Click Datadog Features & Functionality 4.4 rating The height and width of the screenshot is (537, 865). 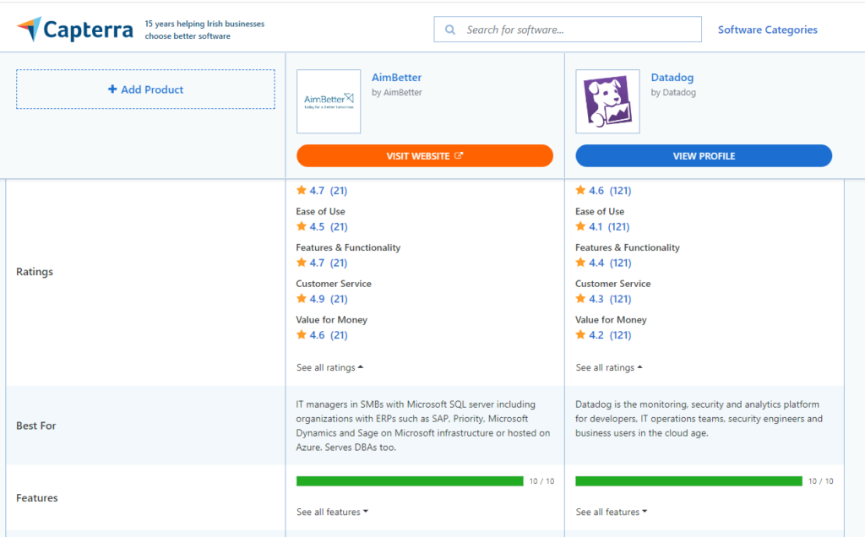603,263
